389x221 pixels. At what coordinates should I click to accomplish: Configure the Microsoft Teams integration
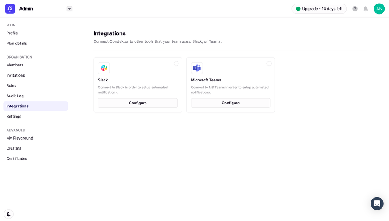[x=230, y=103]
